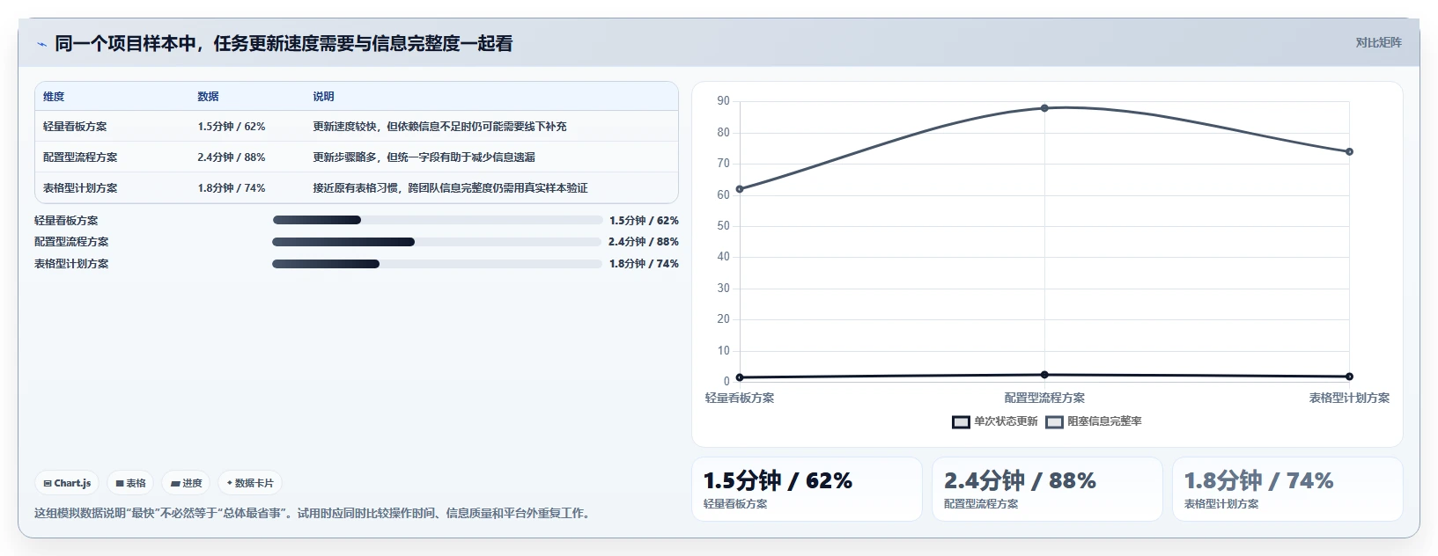
Task: Click the diamond icon in the 数据卡片 chip
Action: (x=230, y=483)
